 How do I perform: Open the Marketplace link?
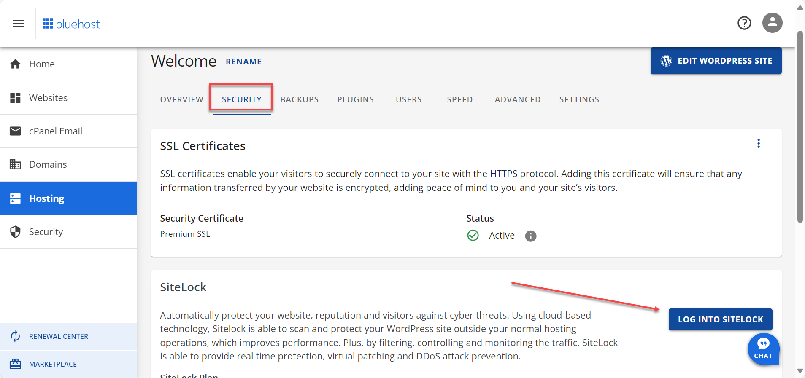68,364
